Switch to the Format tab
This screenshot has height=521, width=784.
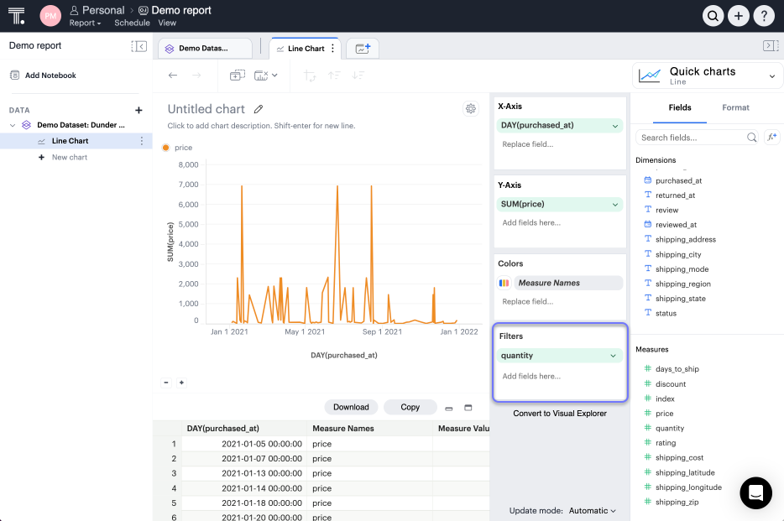[x=735, y=107]
